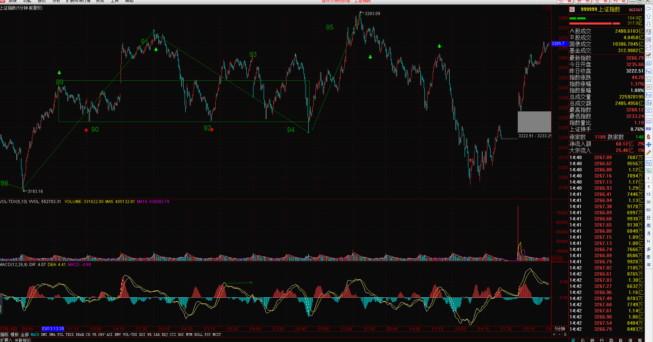Switch chart to 60-minute period
The width and height of the screenshot is (653, 342).
[648, 210]
